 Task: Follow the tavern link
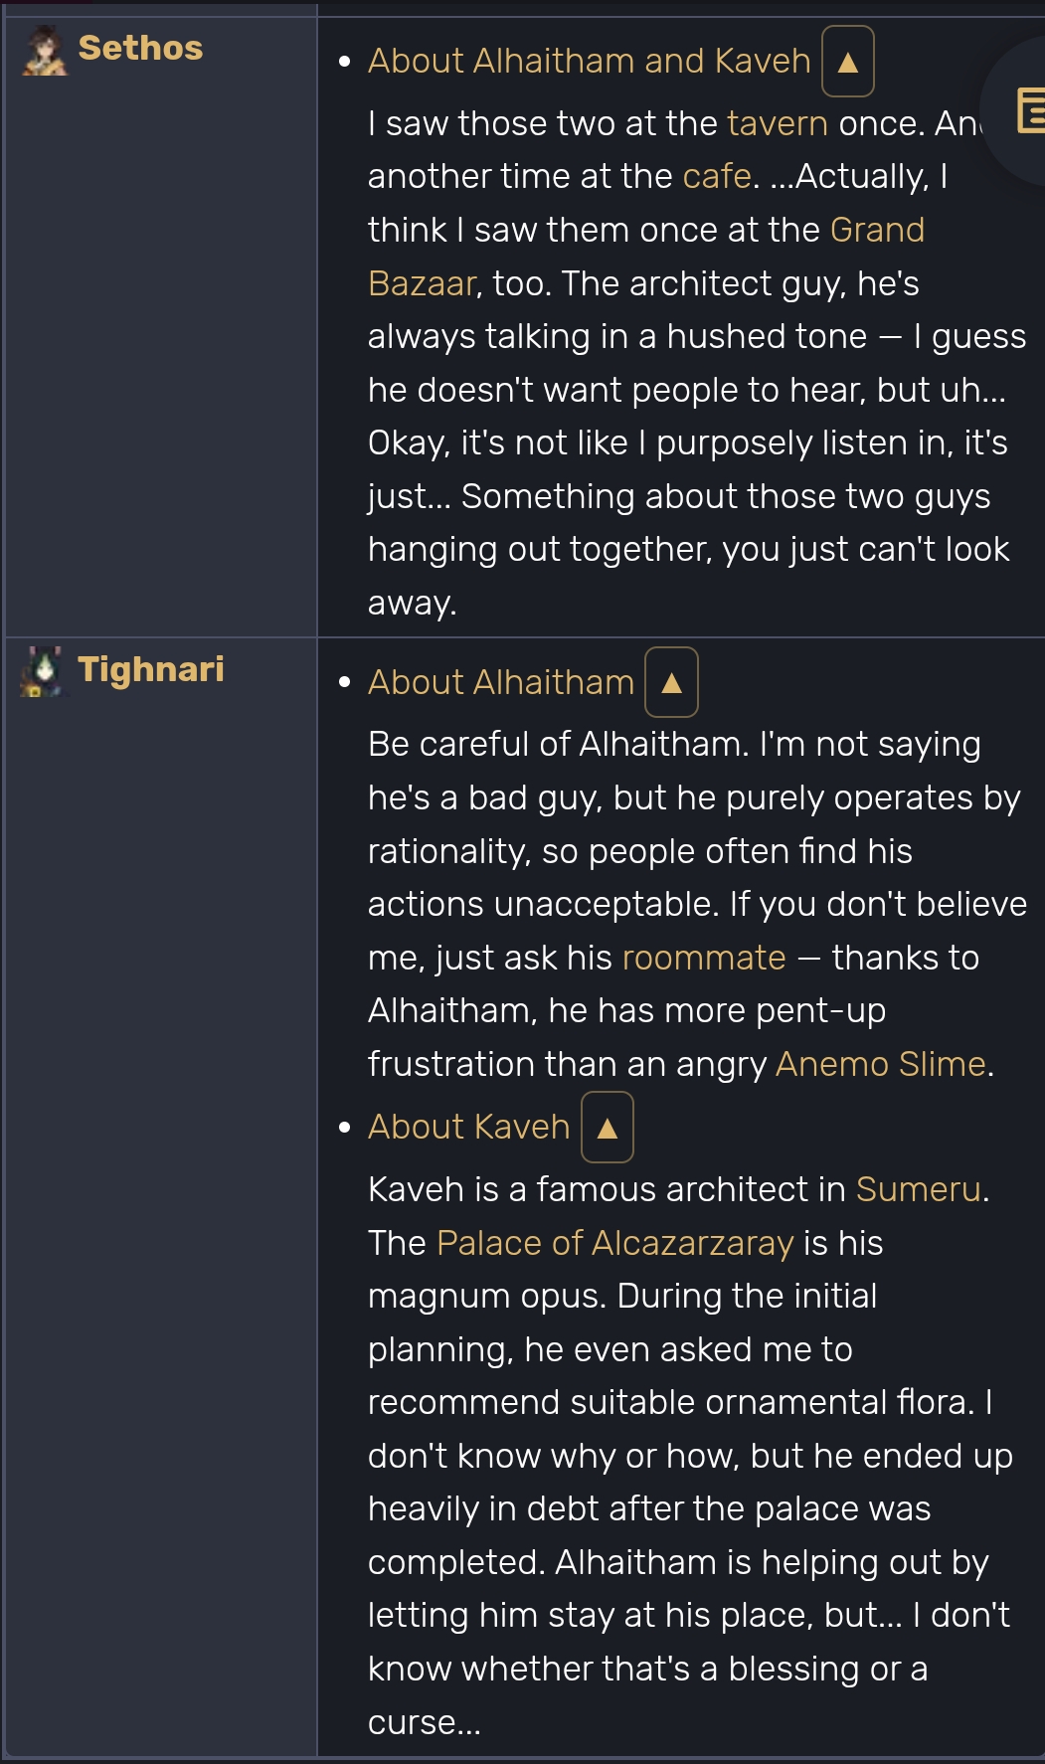[778, 123]
